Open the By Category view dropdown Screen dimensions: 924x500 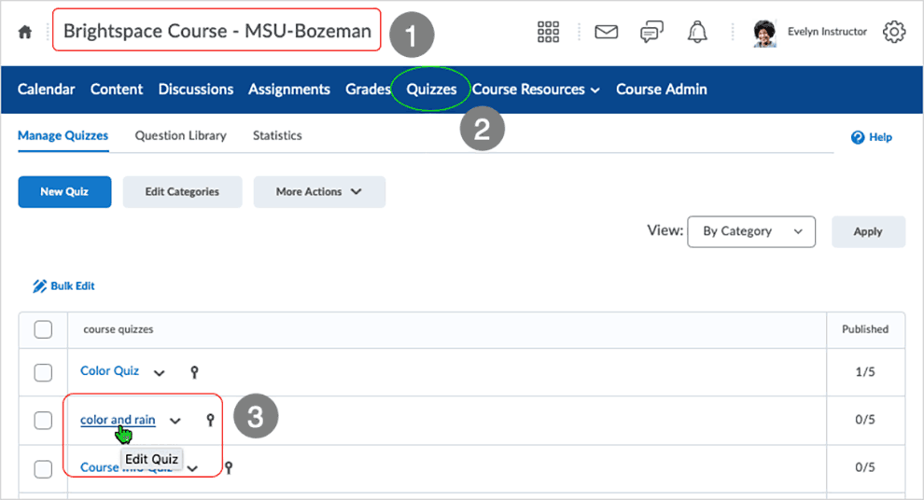click(x=751, y=231)
